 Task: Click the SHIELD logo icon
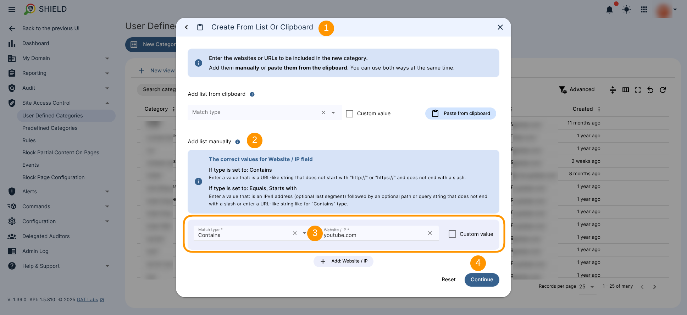tap(30, 9)
